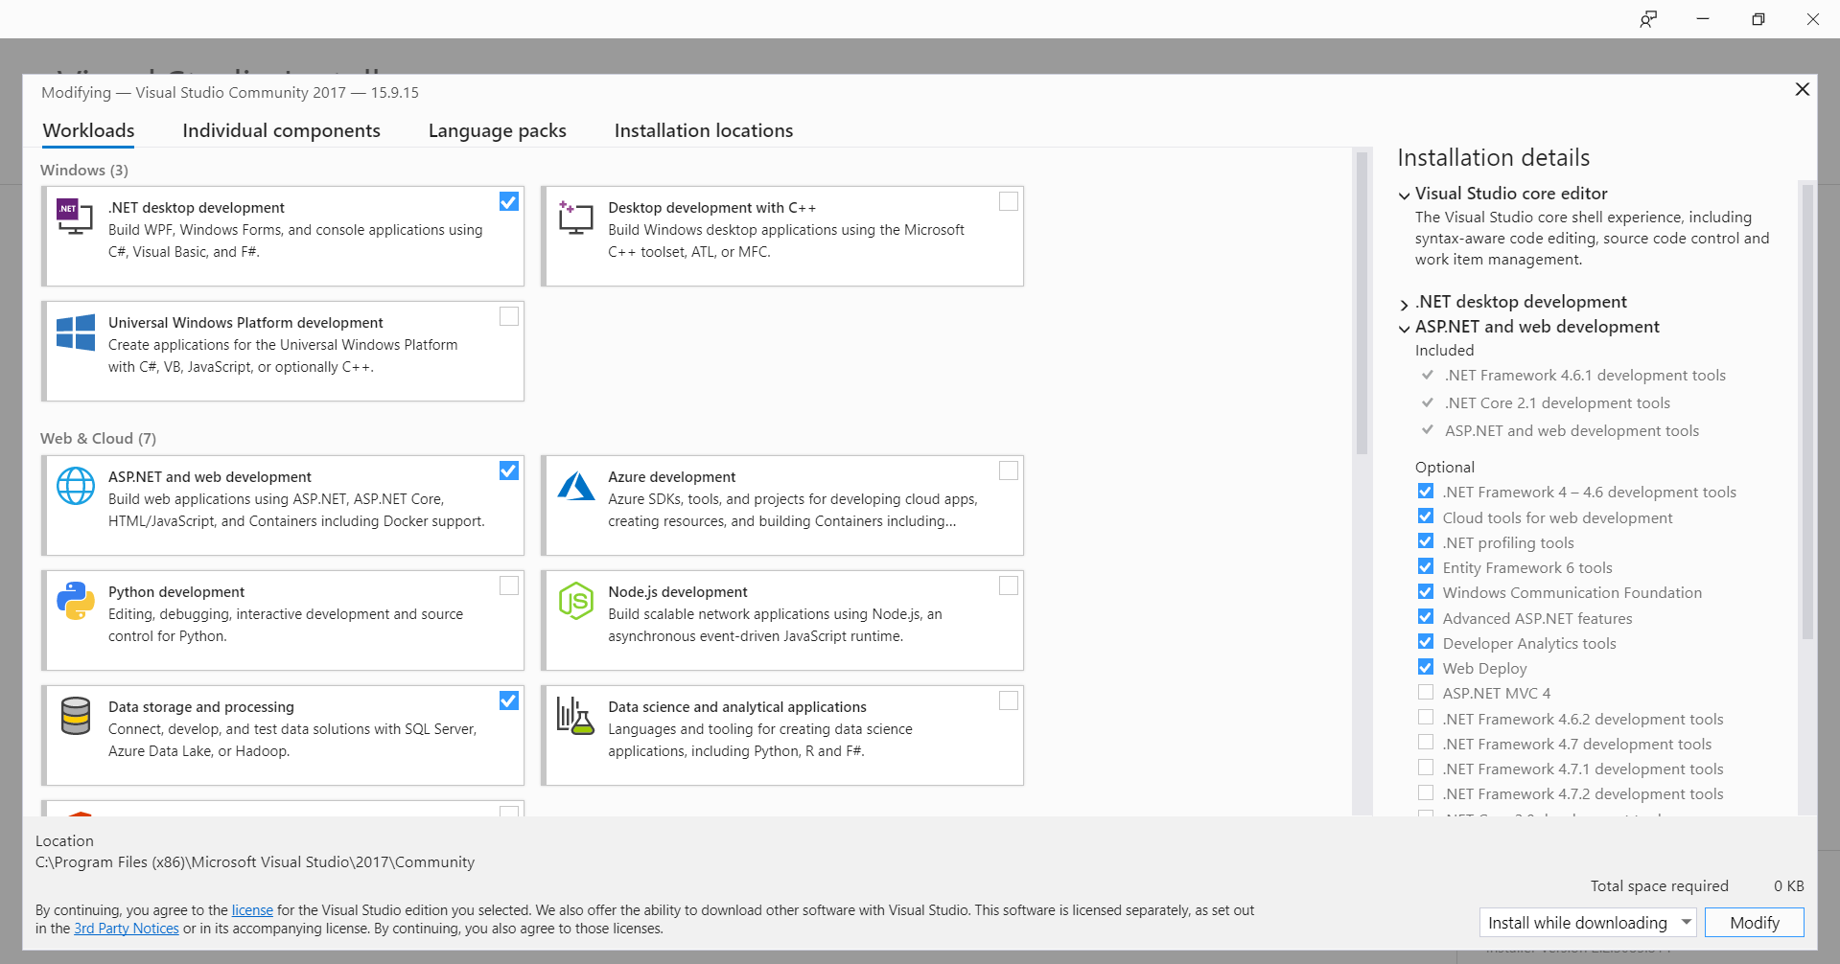Uncheck .NET Framework 4 – 4.6 development tools
The width and height of the screenshot is (1840, 964).
(1426, 491)
